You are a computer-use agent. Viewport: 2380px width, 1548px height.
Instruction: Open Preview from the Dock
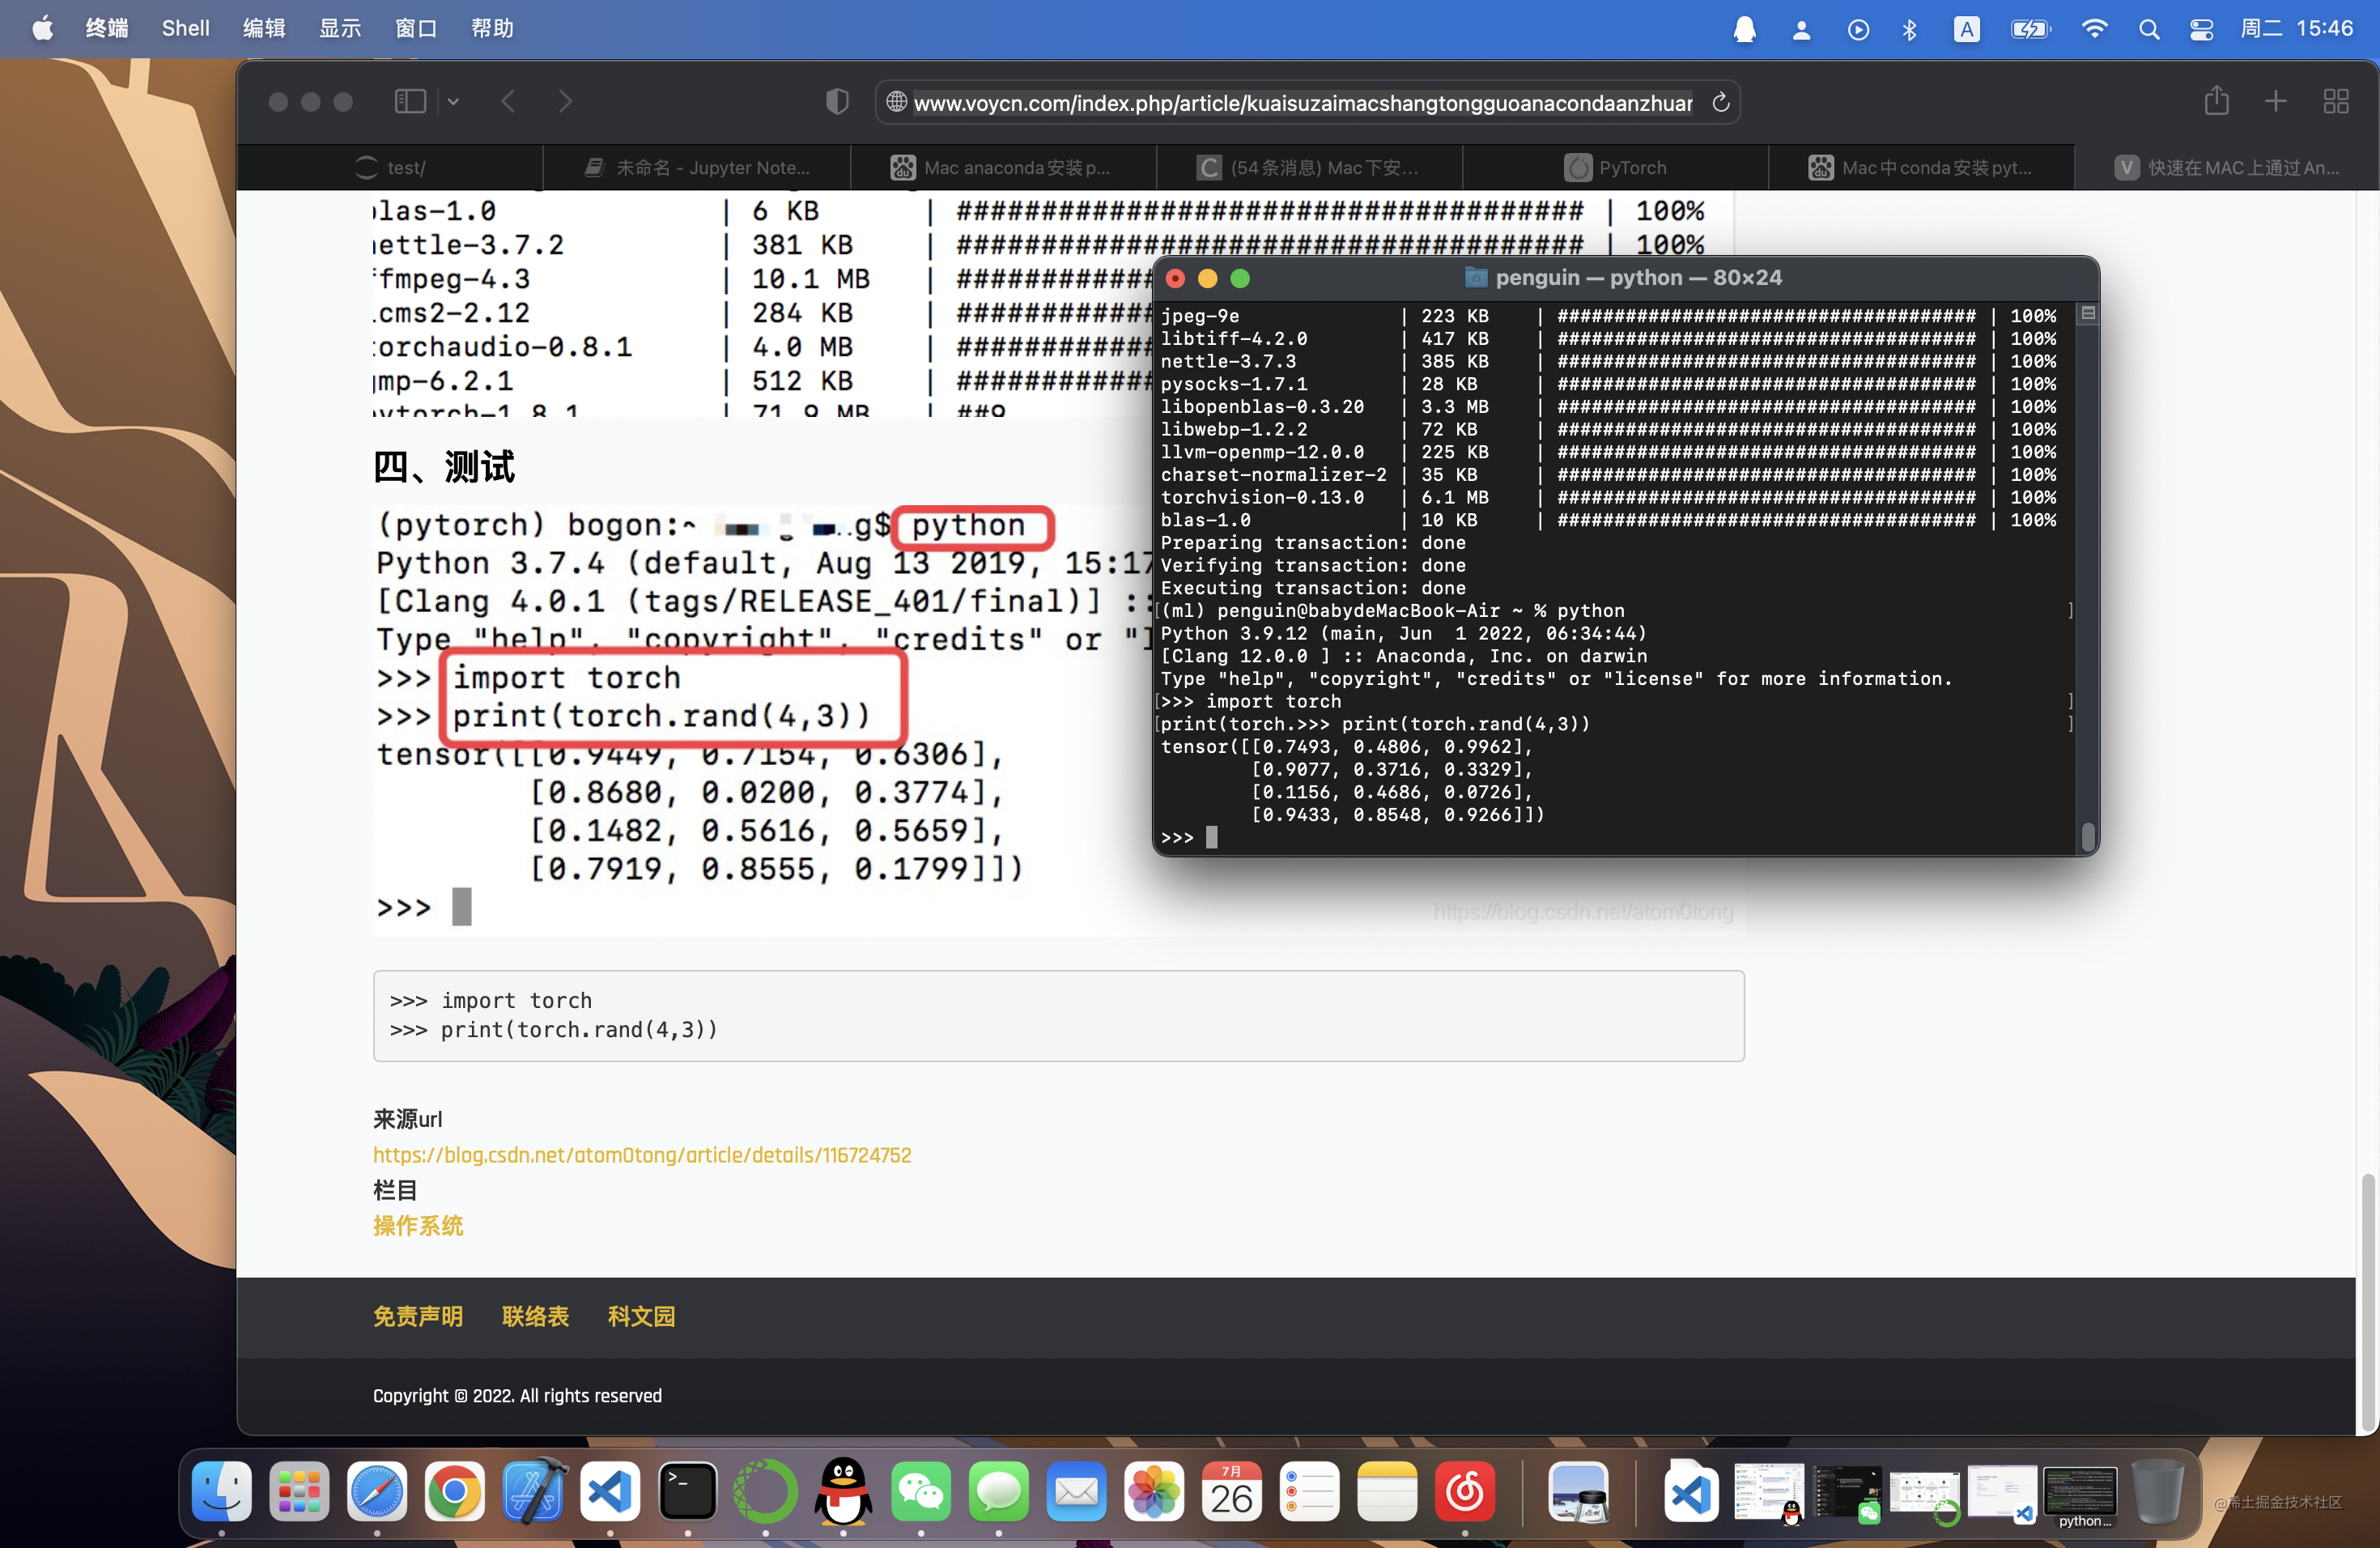click(1579, 1491)
